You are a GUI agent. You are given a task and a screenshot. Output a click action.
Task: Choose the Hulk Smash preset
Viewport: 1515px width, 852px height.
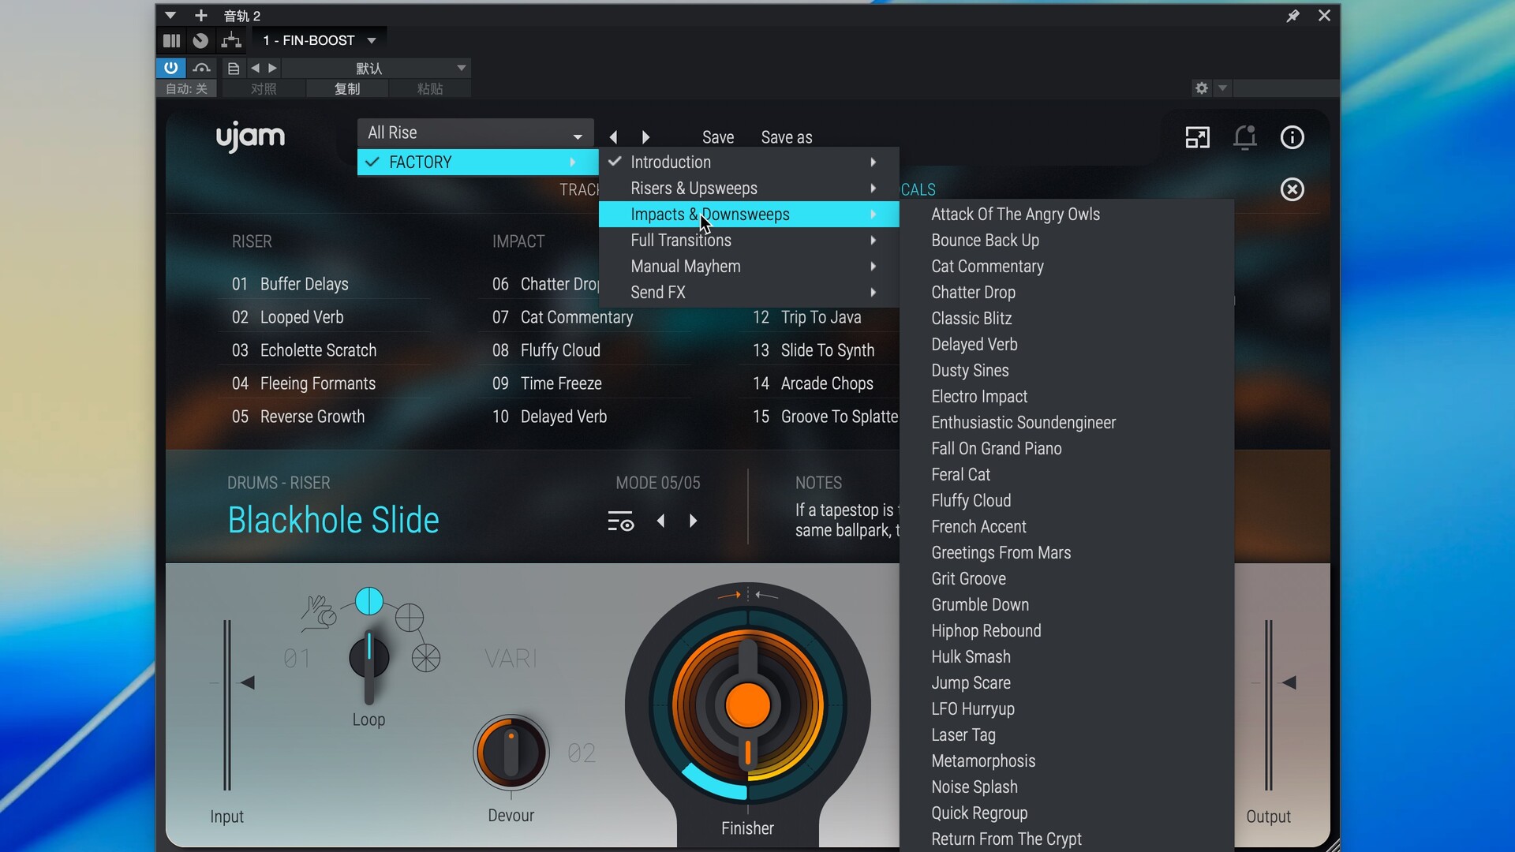click(1067, 657)
